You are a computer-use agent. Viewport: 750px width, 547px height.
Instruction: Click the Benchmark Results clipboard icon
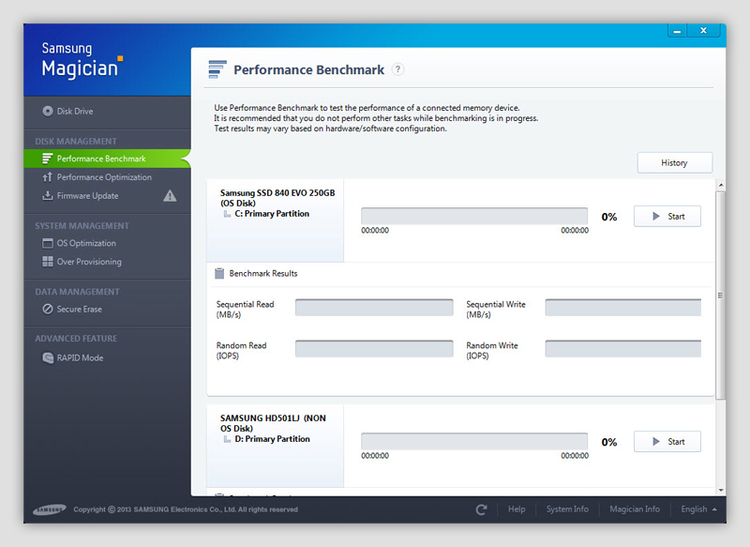(x=219, y=273)
